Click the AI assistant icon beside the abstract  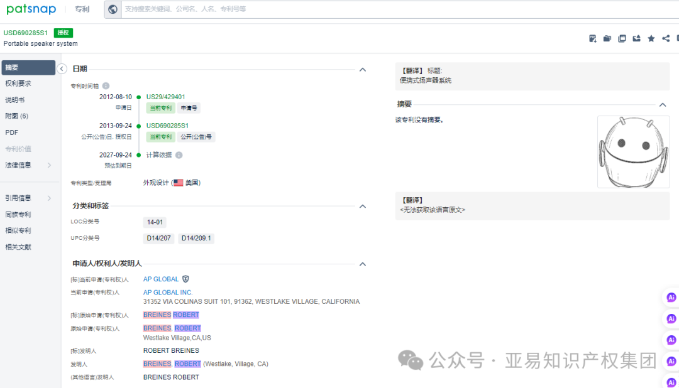click(x=671, y=297)
